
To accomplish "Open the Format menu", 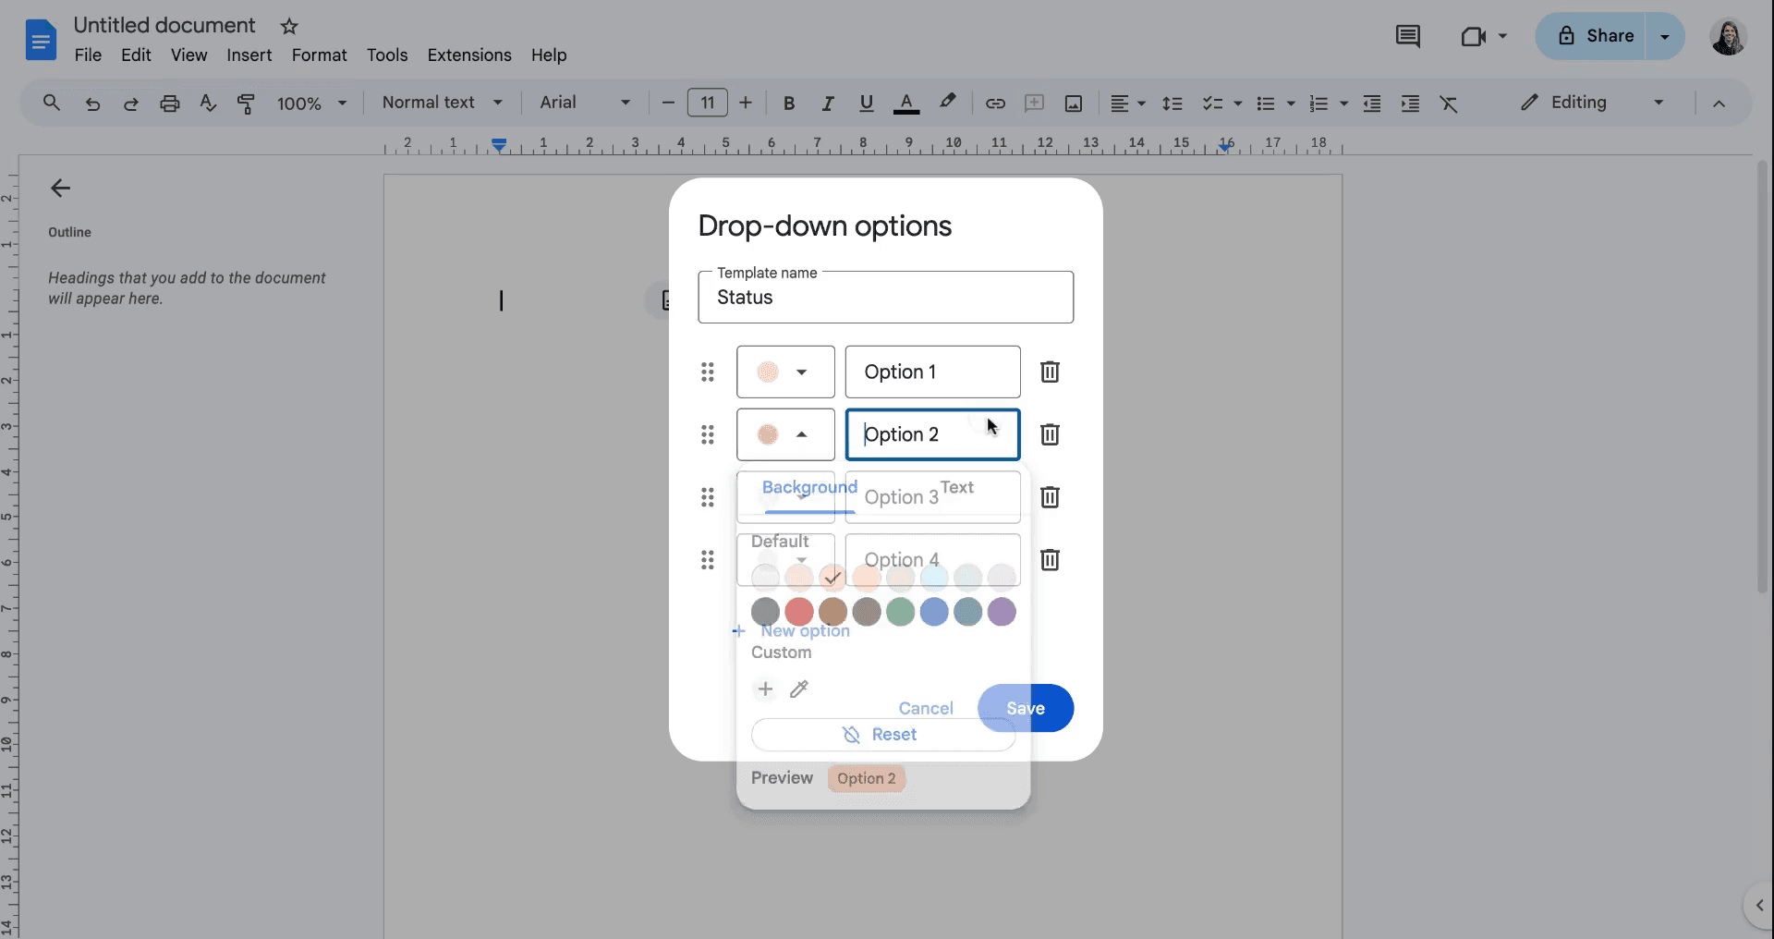I will point(319,55).
